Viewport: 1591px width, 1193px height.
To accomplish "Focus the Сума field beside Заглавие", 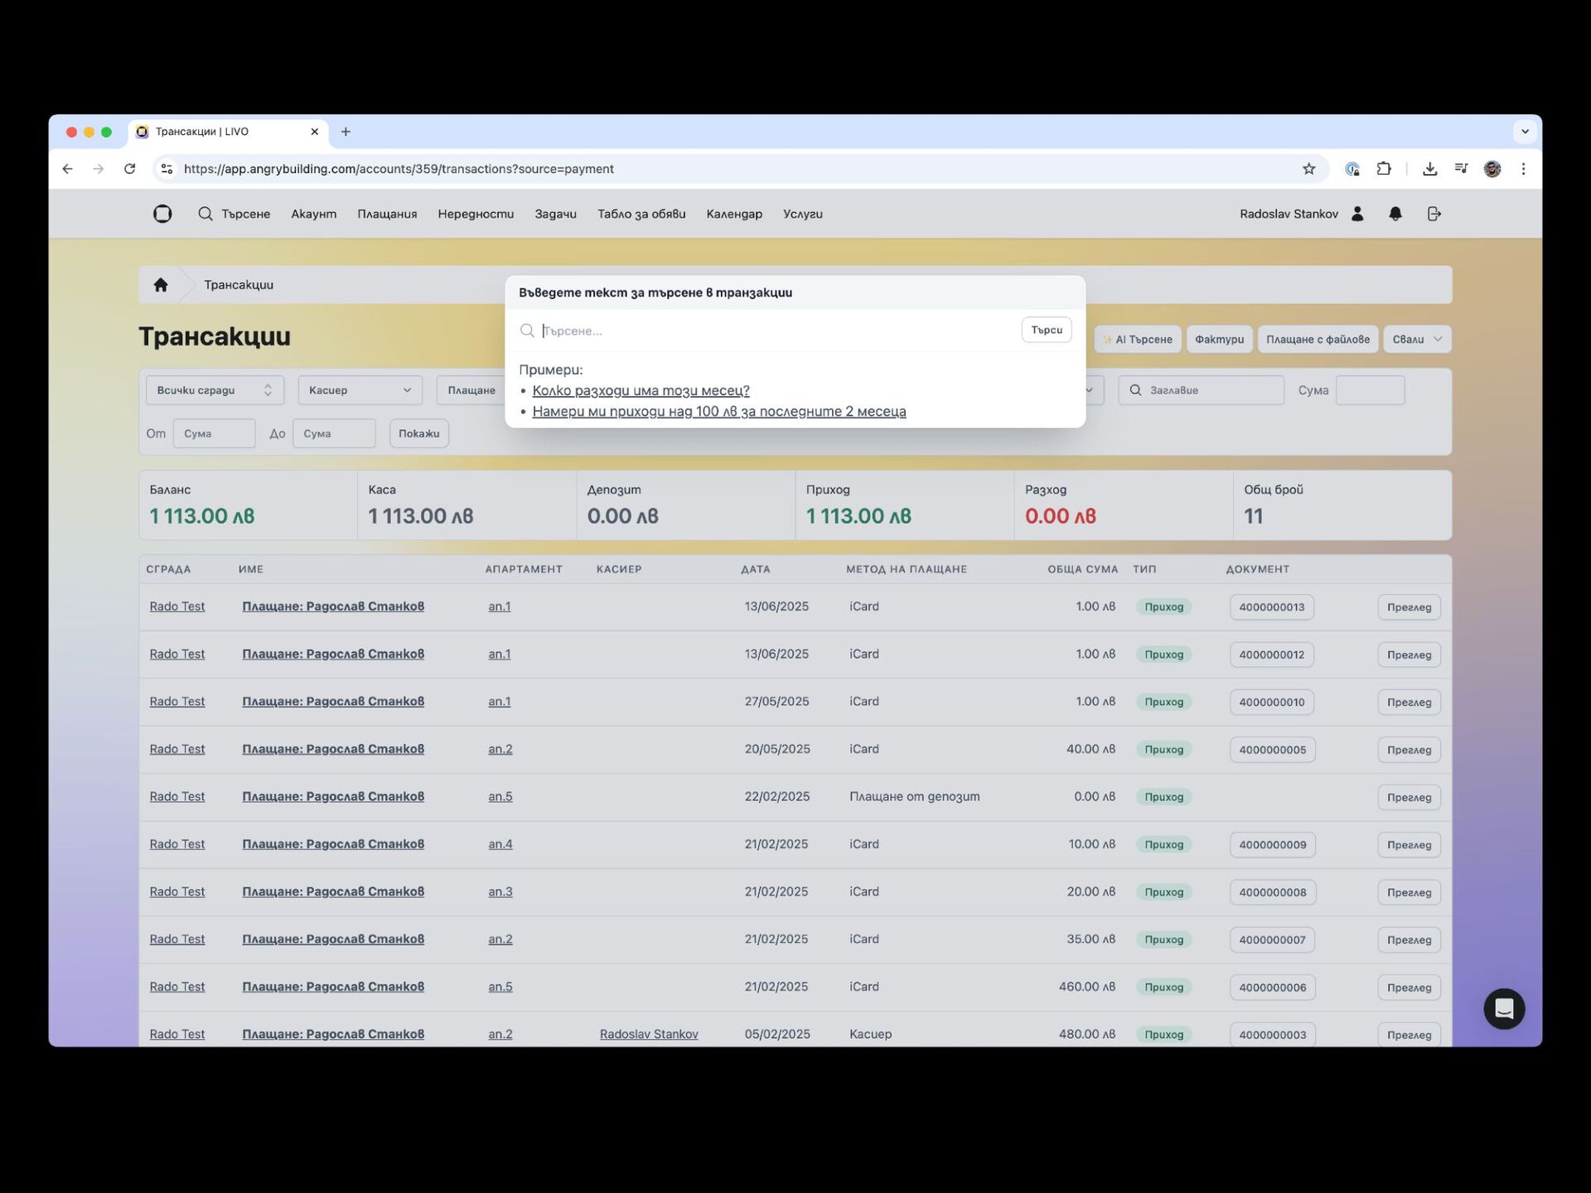I will pyautogui.click(x=1370, y=390).
